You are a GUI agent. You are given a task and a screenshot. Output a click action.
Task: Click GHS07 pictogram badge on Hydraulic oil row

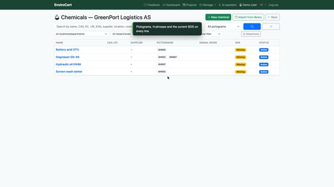(162, 64)
